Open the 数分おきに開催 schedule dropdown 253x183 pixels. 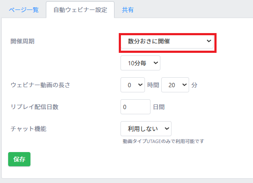[167, 41]
